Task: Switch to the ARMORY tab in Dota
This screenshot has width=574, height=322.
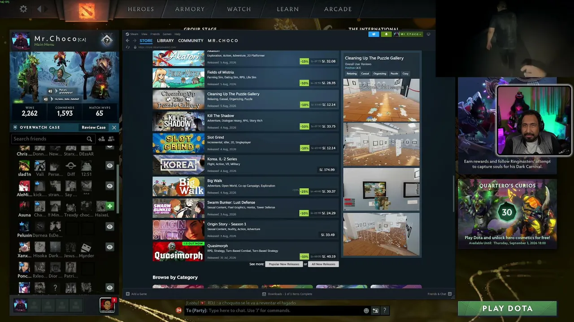Action: [x=190, y=9]
